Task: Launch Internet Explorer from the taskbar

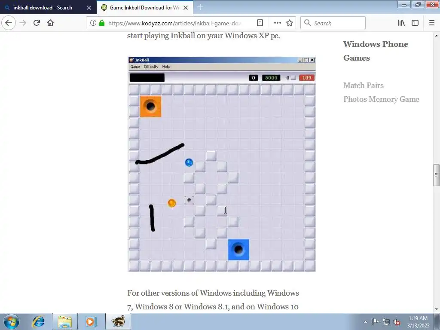Action: click(38, 321)
